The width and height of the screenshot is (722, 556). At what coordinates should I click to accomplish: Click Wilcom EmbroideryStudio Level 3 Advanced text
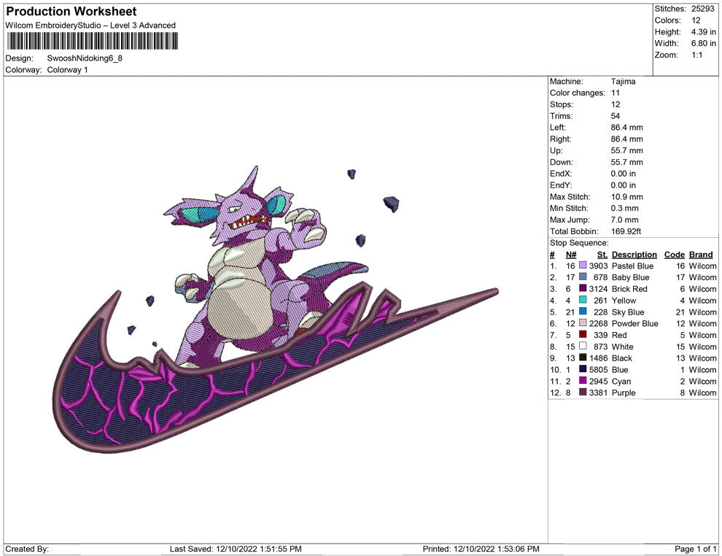tap(90, 26)
